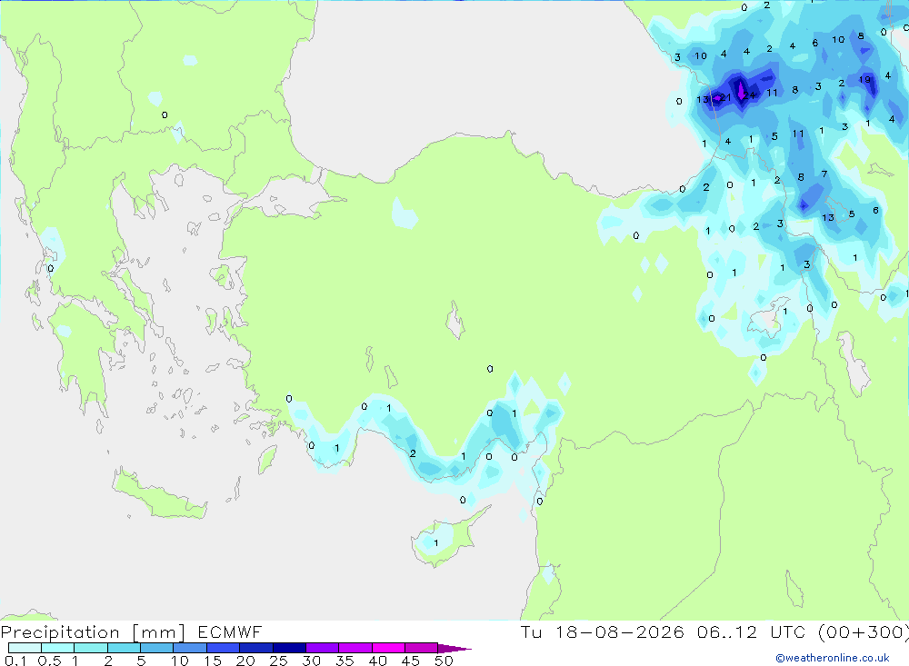Viewport: 909px width, 666px height.
Task: Click the '0.1' legend scale label
Action: click(x=15, y=661)
